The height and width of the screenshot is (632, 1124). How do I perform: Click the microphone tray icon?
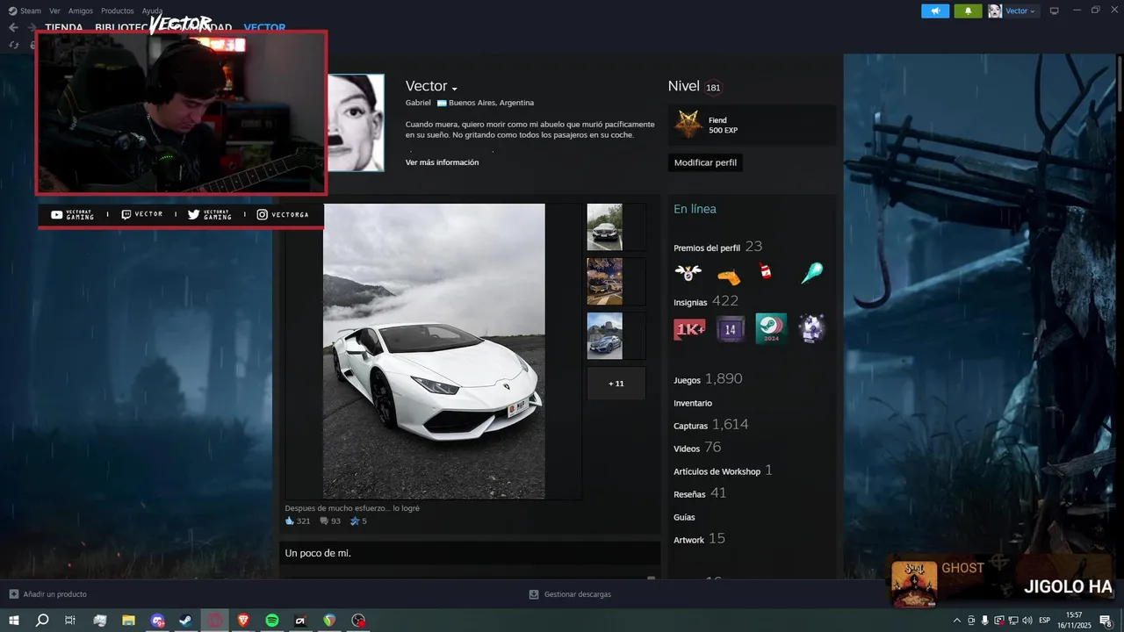coord(985,621)
